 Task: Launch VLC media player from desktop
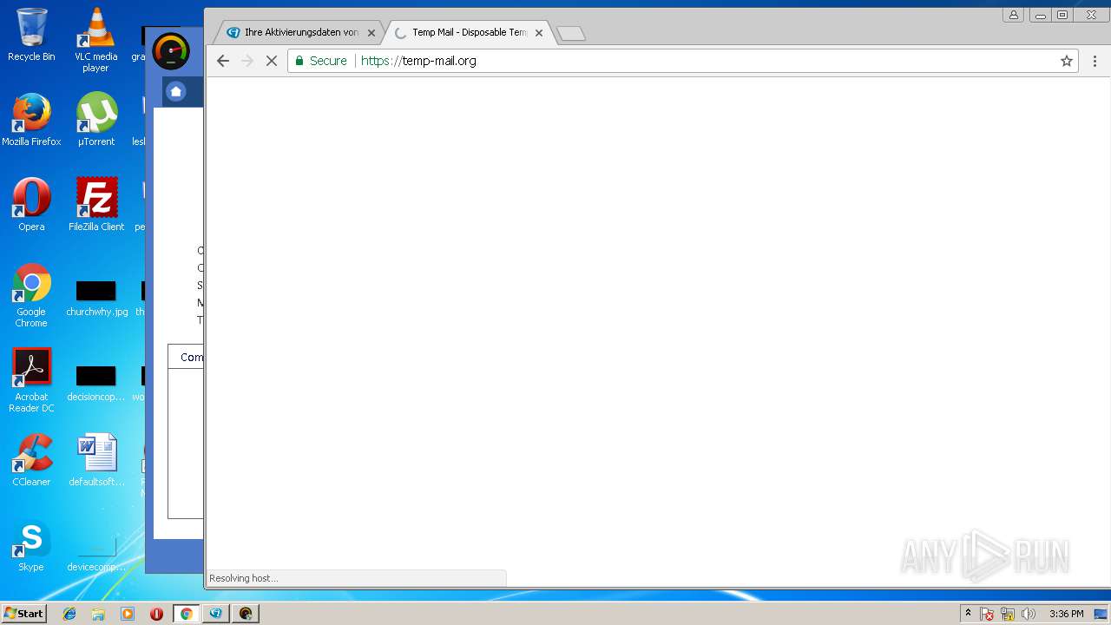96,39
